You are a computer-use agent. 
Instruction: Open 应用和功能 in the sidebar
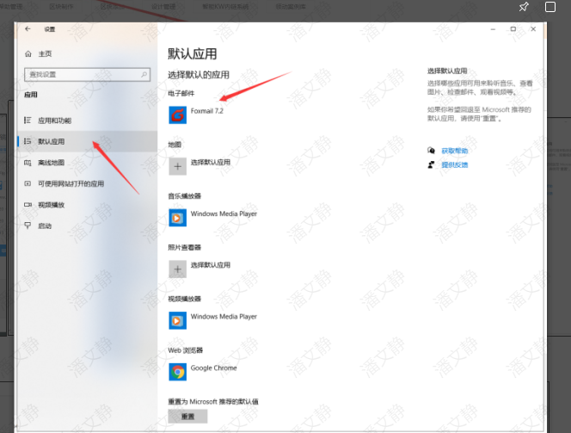(x=54, y=121)
